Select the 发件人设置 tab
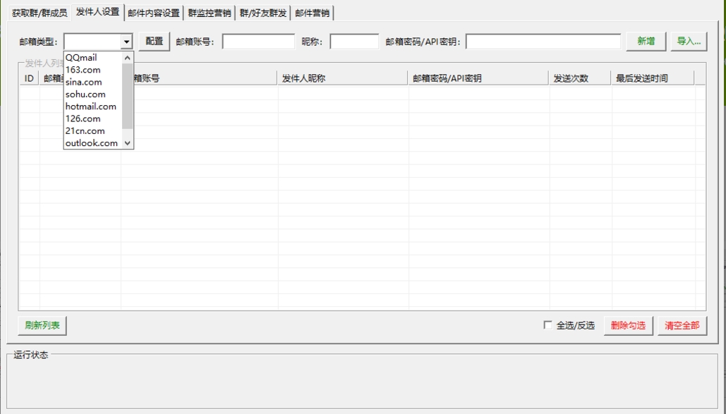This screenshot has height=414, width=726. coord(97,11)
